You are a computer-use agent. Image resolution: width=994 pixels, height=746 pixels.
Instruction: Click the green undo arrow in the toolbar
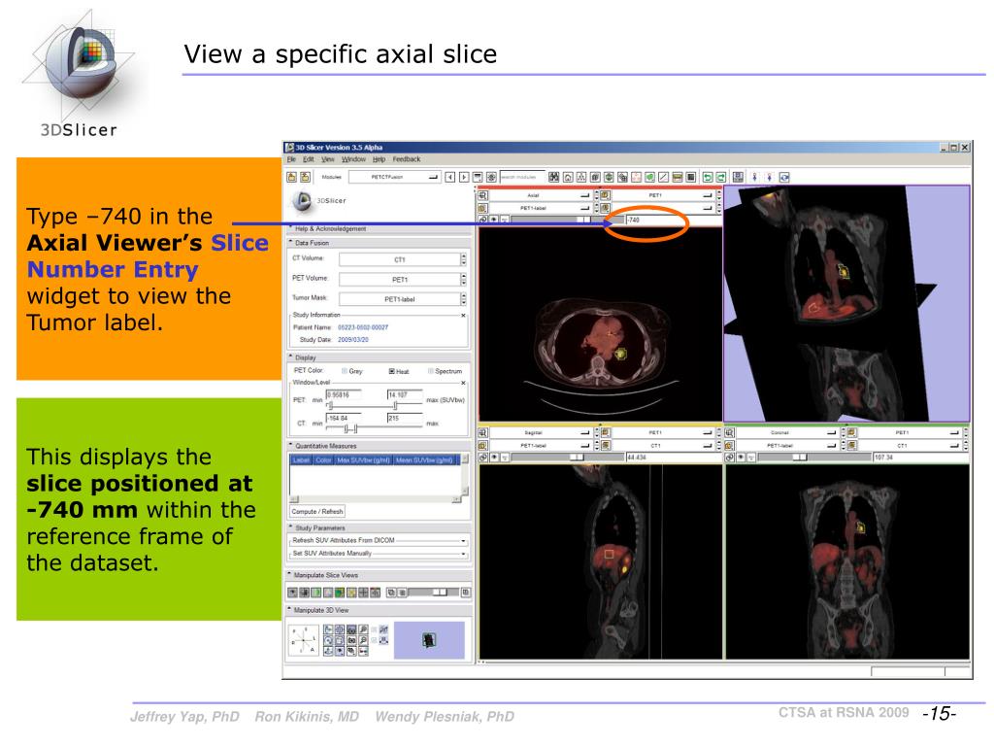[707, 177]
